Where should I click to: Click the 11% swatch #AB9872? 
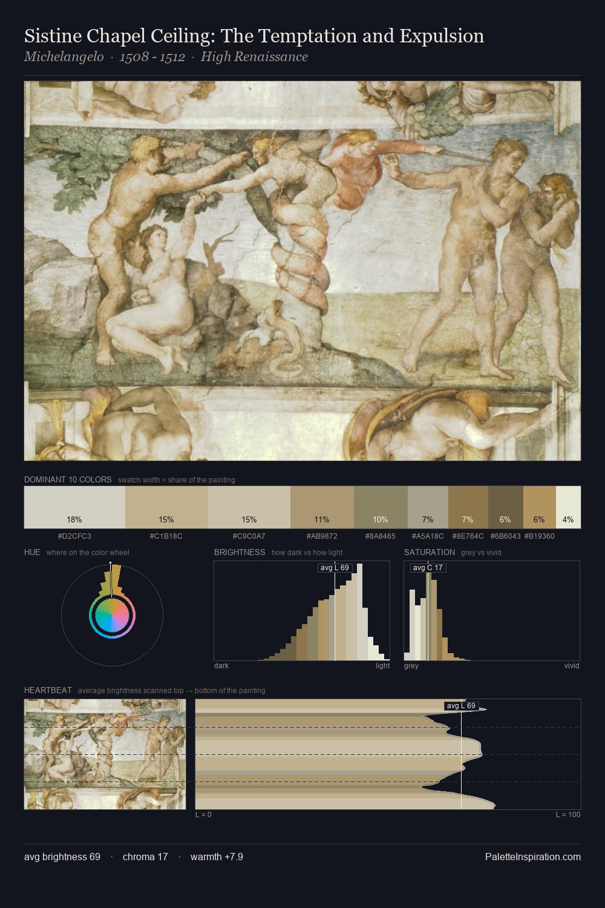tap(322, 507)
